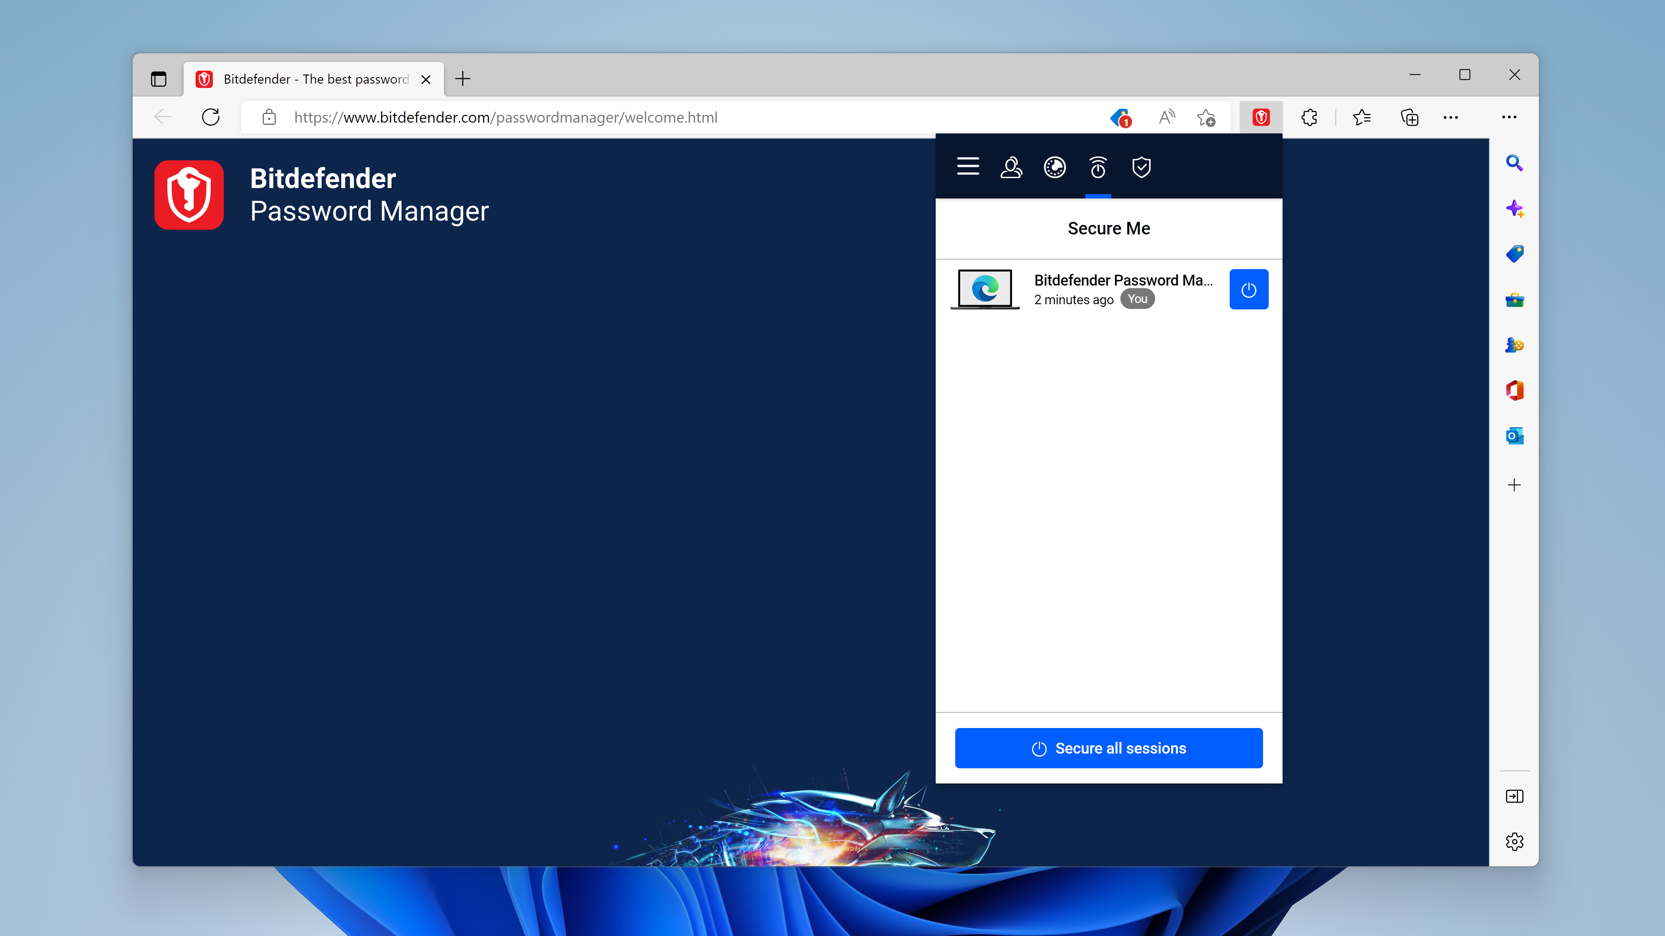Open the Collections icon
The height and width of the screenshot is (936, 1665).
1409,117
